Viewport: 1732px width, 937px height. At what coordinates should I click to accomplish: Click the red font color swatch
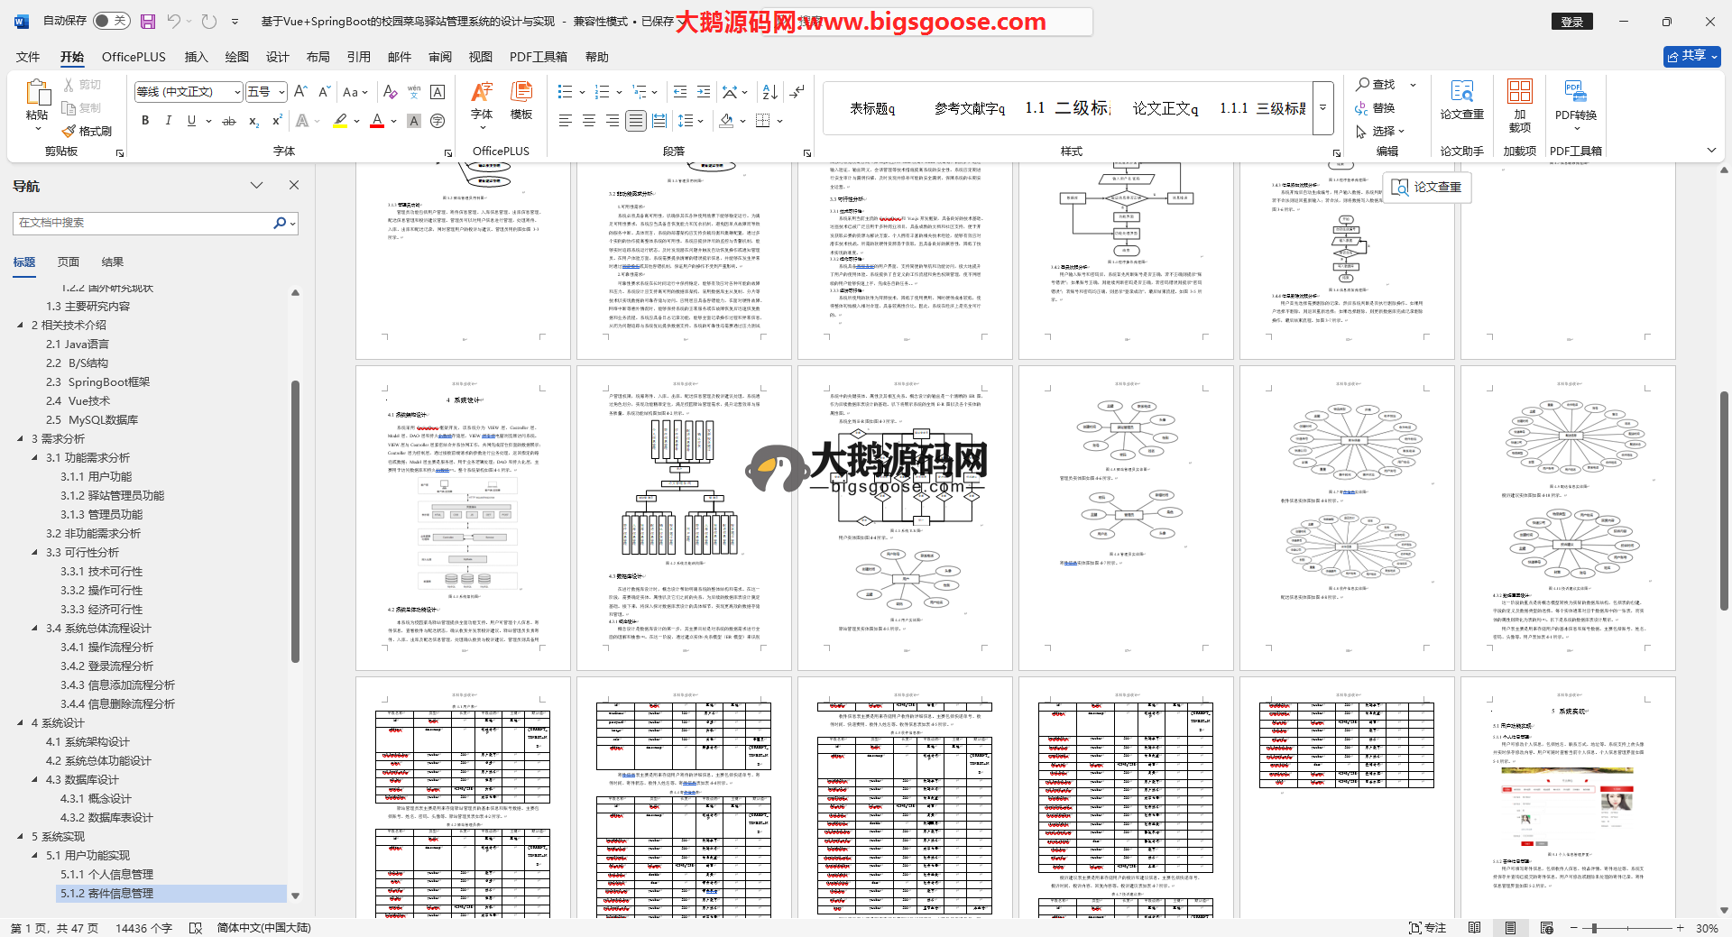(x=377, y=120)
